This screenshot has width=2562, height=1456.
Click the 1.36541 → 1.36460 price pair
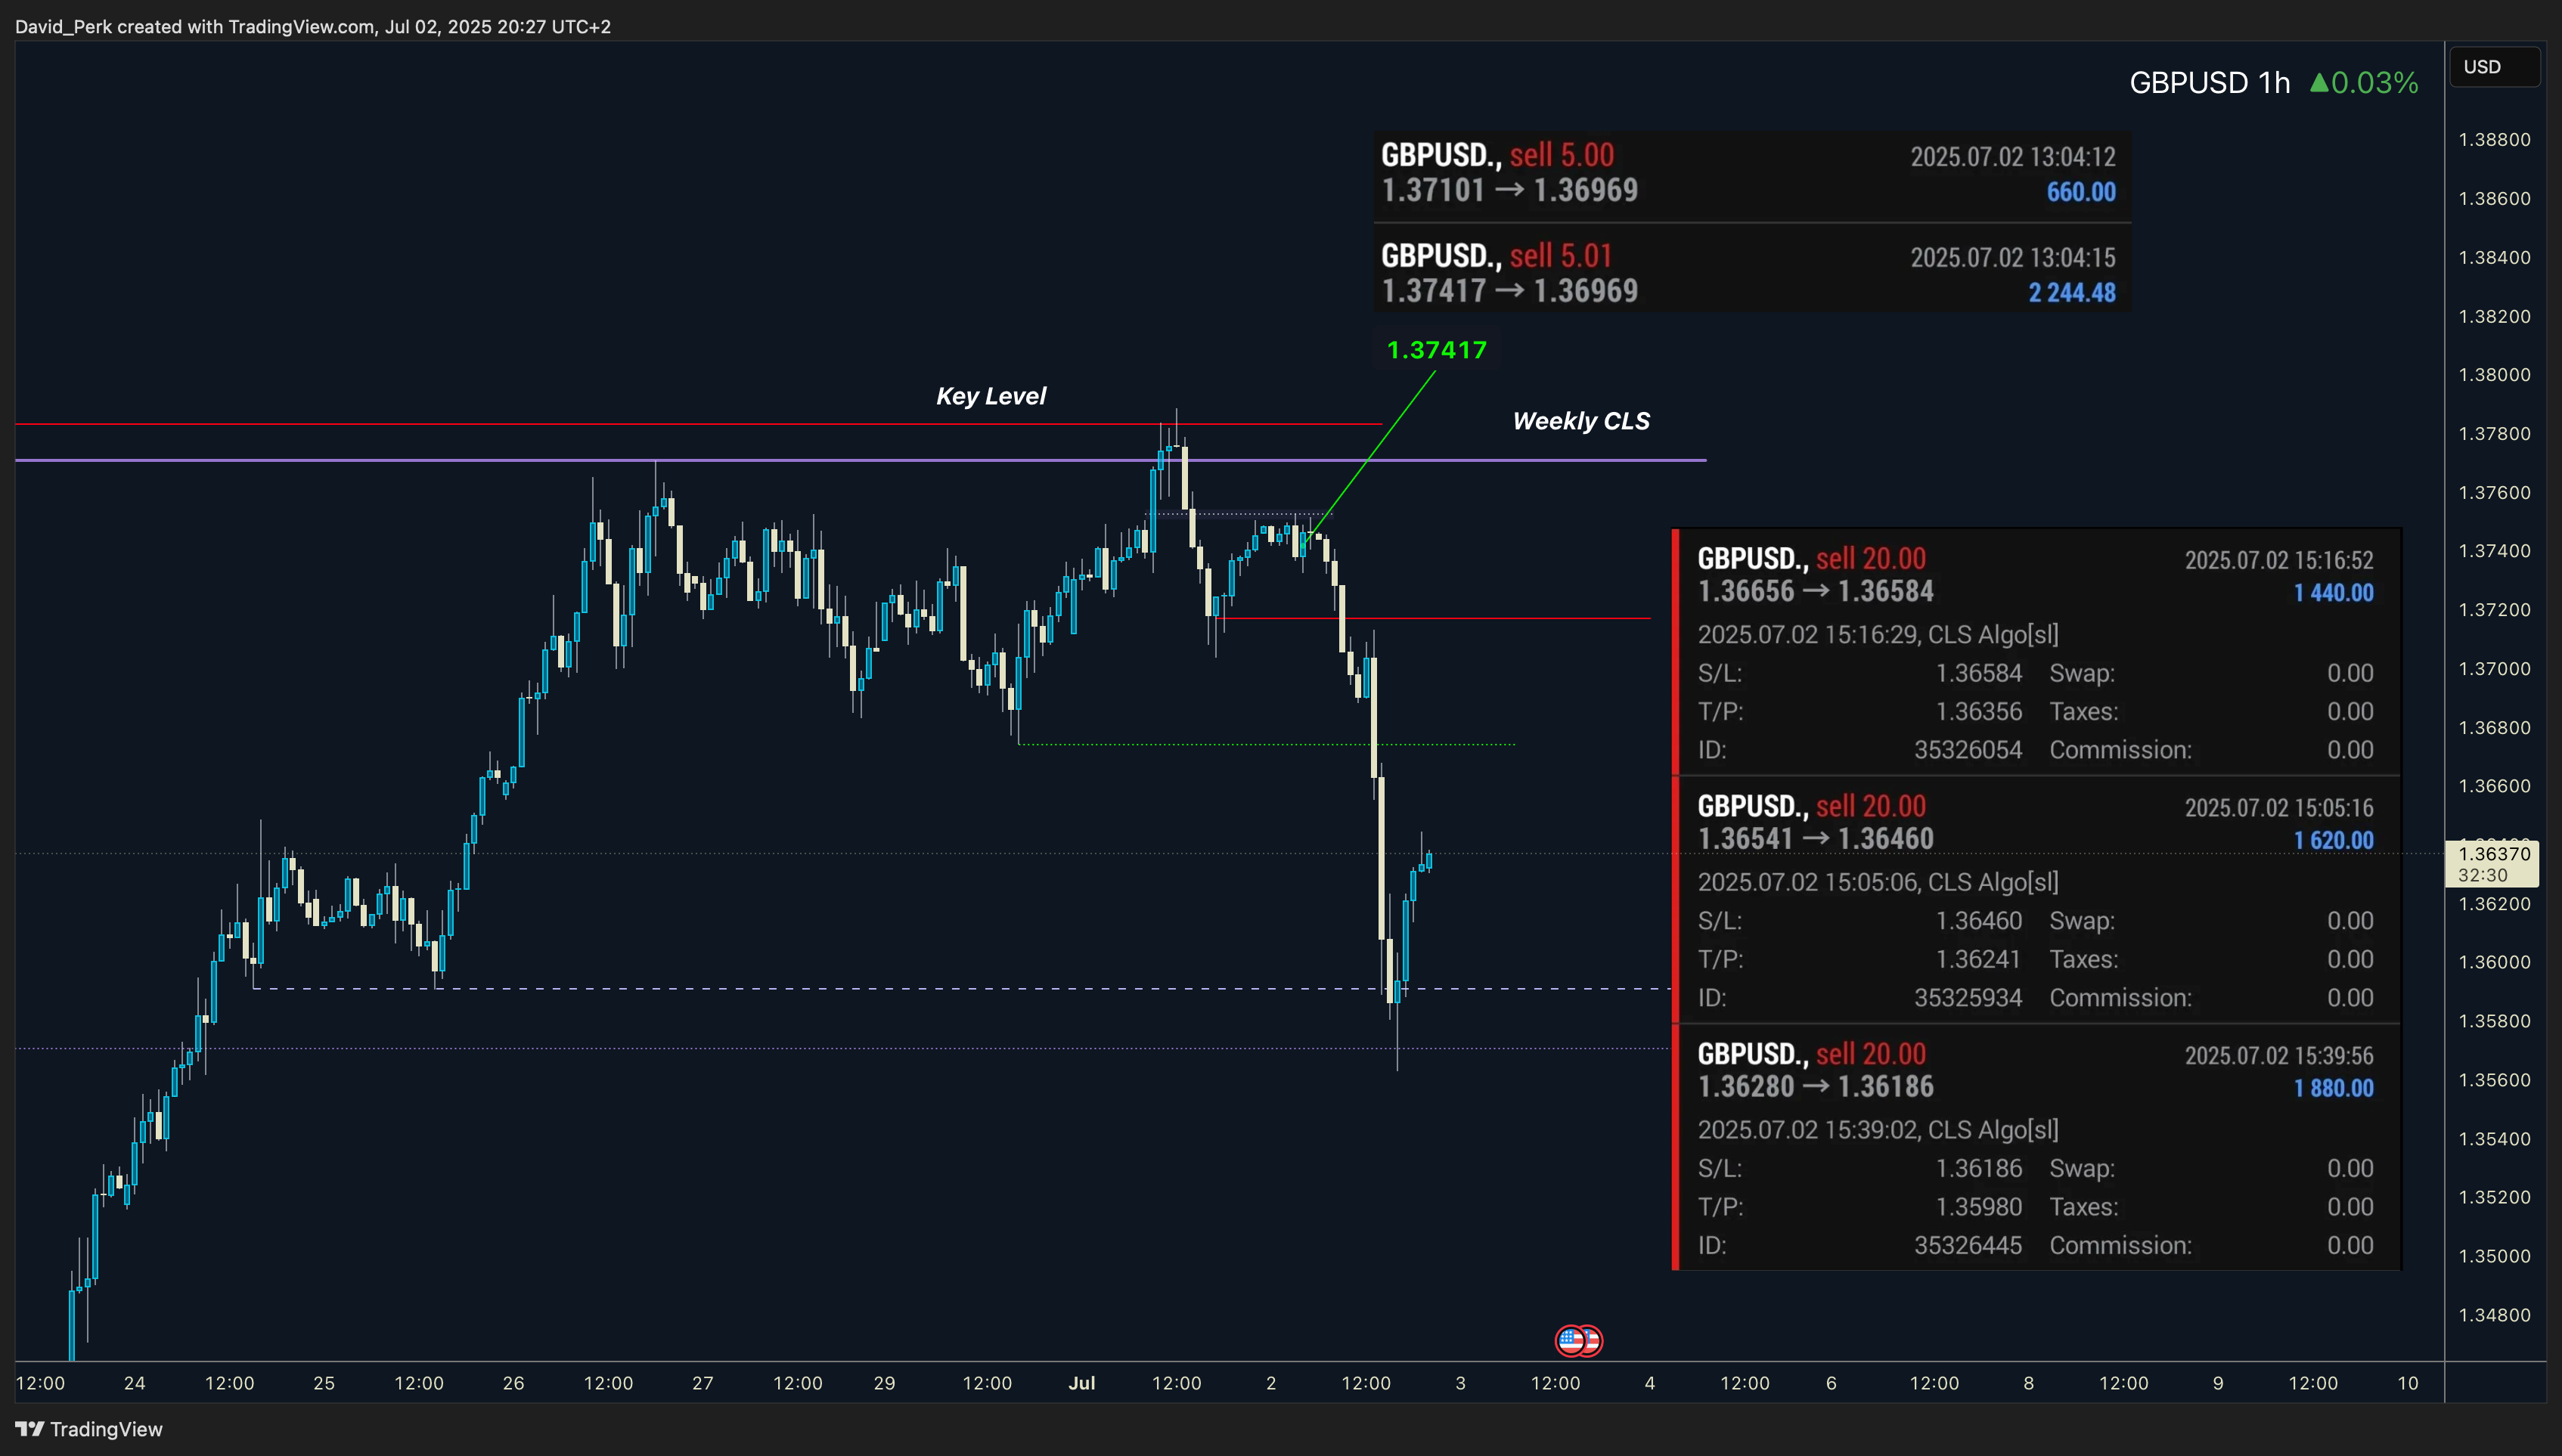[1815, 839]
